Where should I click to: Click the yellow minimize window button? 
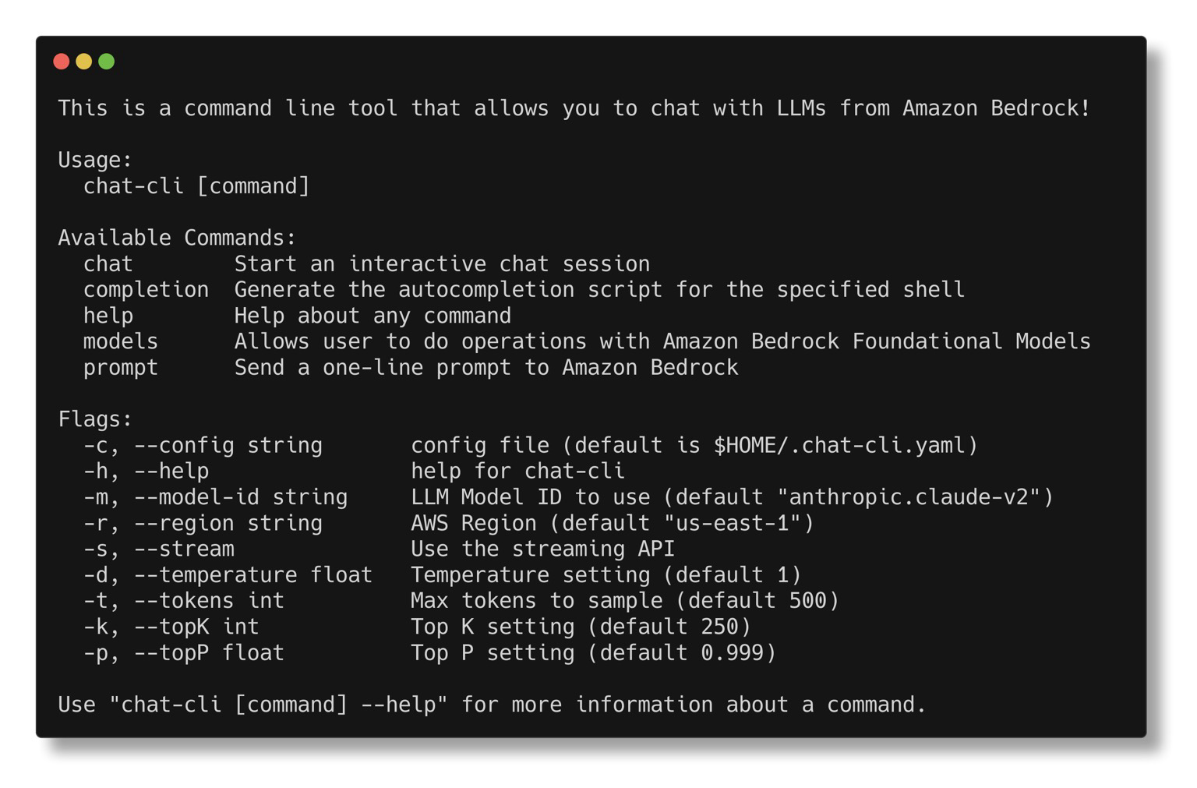coord(84,62)
